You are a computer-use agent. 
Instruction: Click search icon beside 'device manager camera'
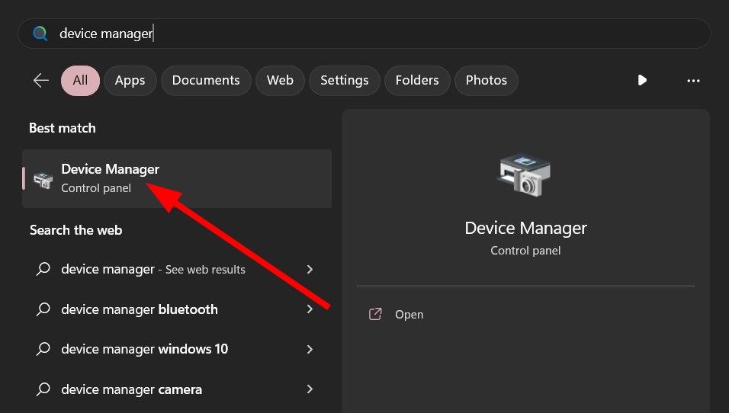click(x=43, y=389)
